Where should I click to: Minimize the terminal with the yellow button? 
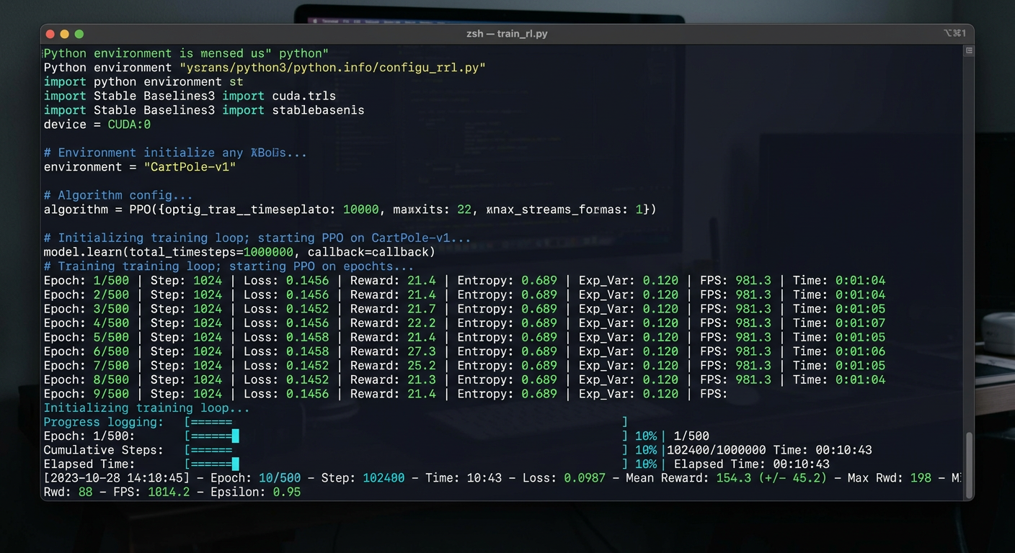tap(65, 34)
